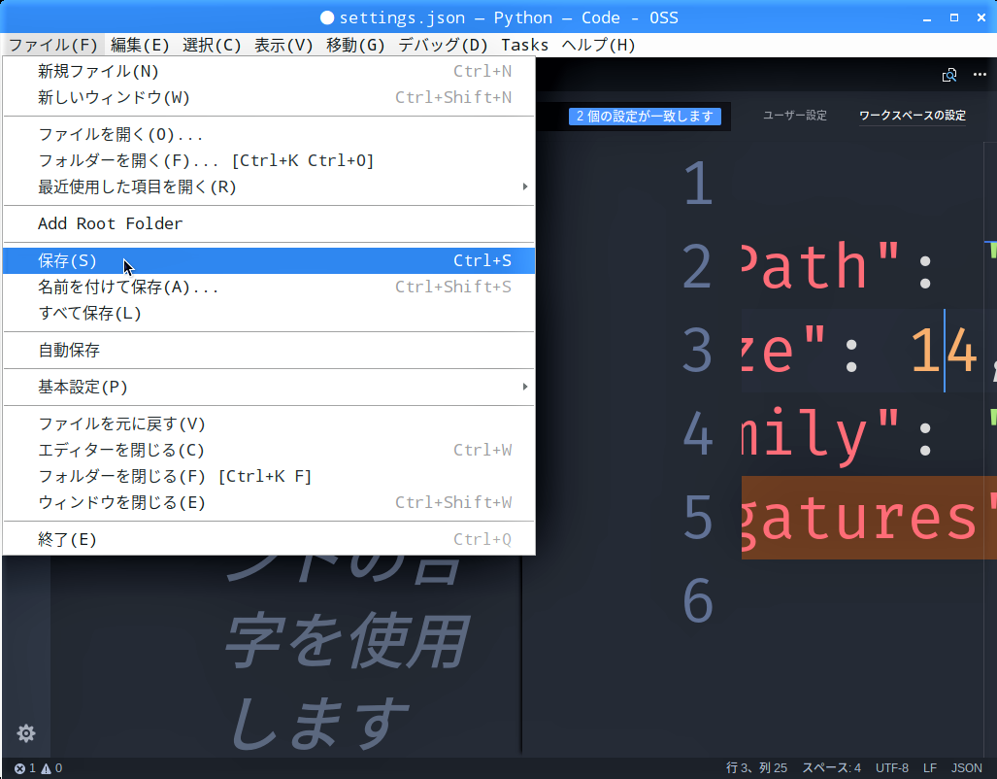Open the Tasks menu
Screen dimensions: 997x779
tap(524, 46)
